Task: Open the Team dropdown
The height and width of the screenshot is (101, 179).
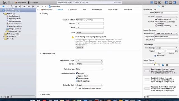Action: [89, 33]
